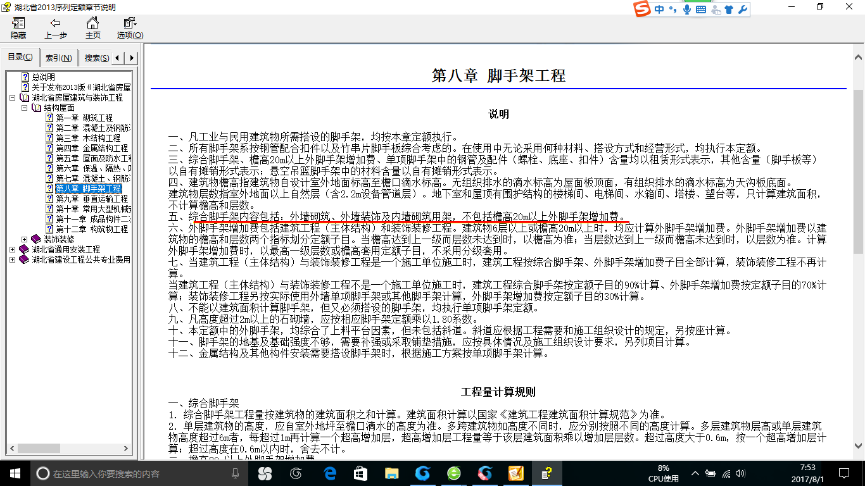Expand the 湖北省建设工程公共专业费用 node

tap(13, 259)
